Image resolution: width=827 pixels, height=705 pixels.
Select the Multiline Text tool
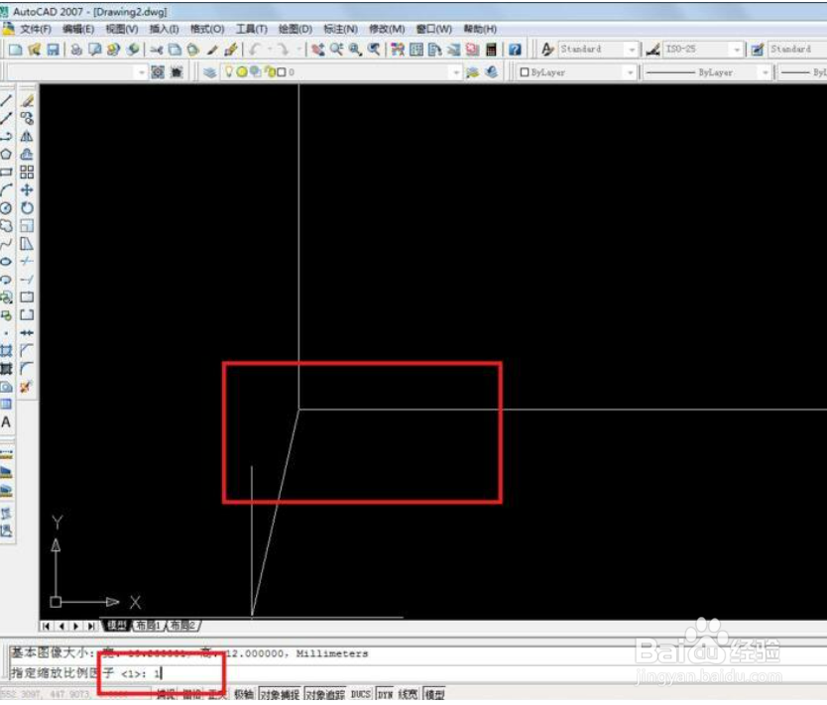tap(6, 421)
